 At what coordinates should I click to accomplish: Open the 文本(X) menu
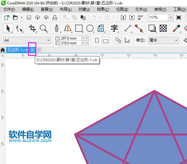pos(141,9)
